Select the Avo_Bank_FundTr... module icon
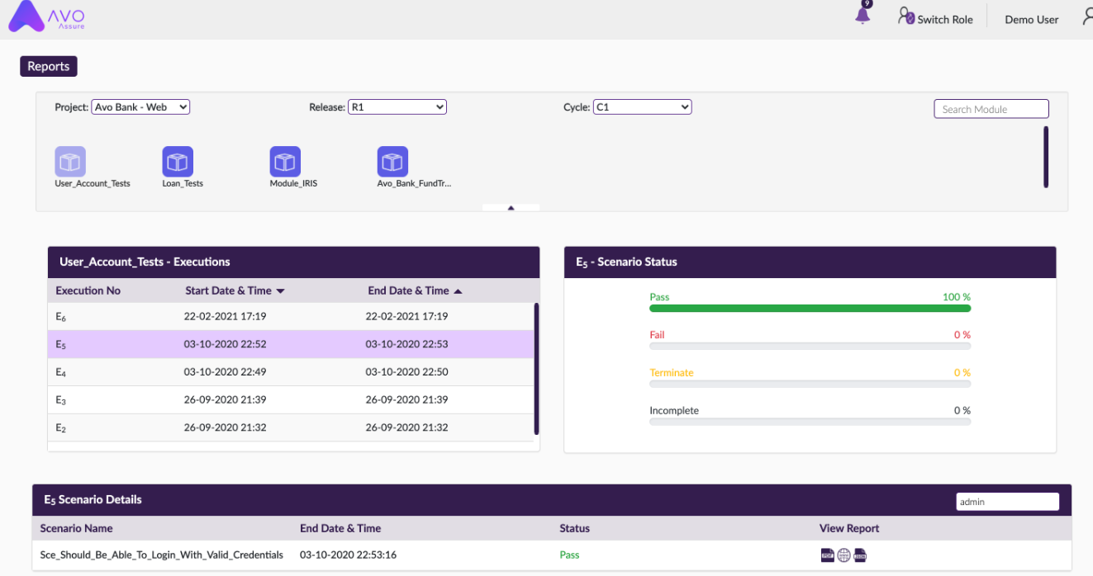The width and height of the screenshot is (1093, 576). 392,162
